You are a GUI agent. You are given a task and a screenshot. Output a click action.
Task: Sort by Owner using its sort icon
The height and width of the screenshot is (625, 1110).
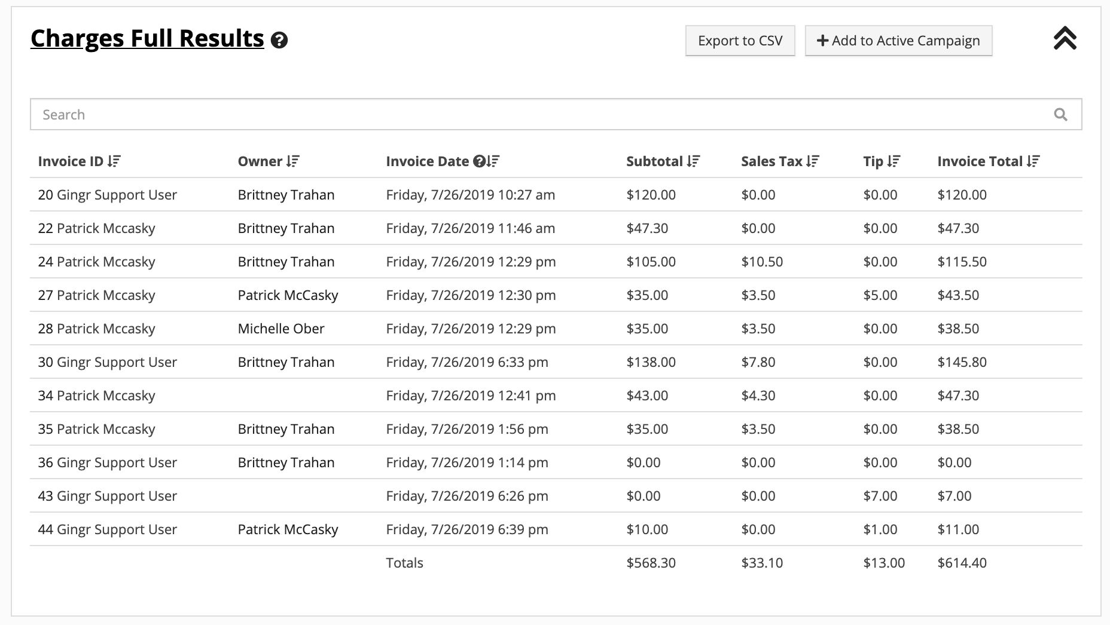tap(293, 161)
